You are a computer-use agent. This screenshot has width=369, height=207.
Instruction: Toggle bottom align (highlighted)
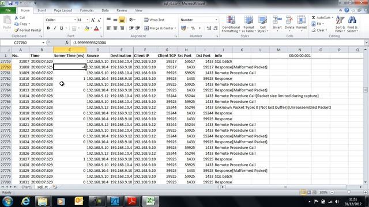click(x=122, y=20)
